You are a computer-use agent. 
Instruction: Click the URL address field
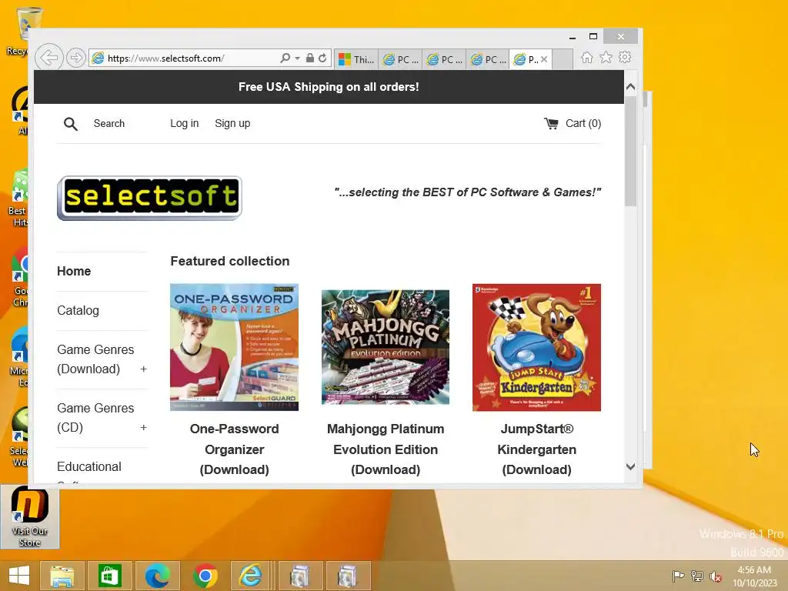(x=192, y=58)
